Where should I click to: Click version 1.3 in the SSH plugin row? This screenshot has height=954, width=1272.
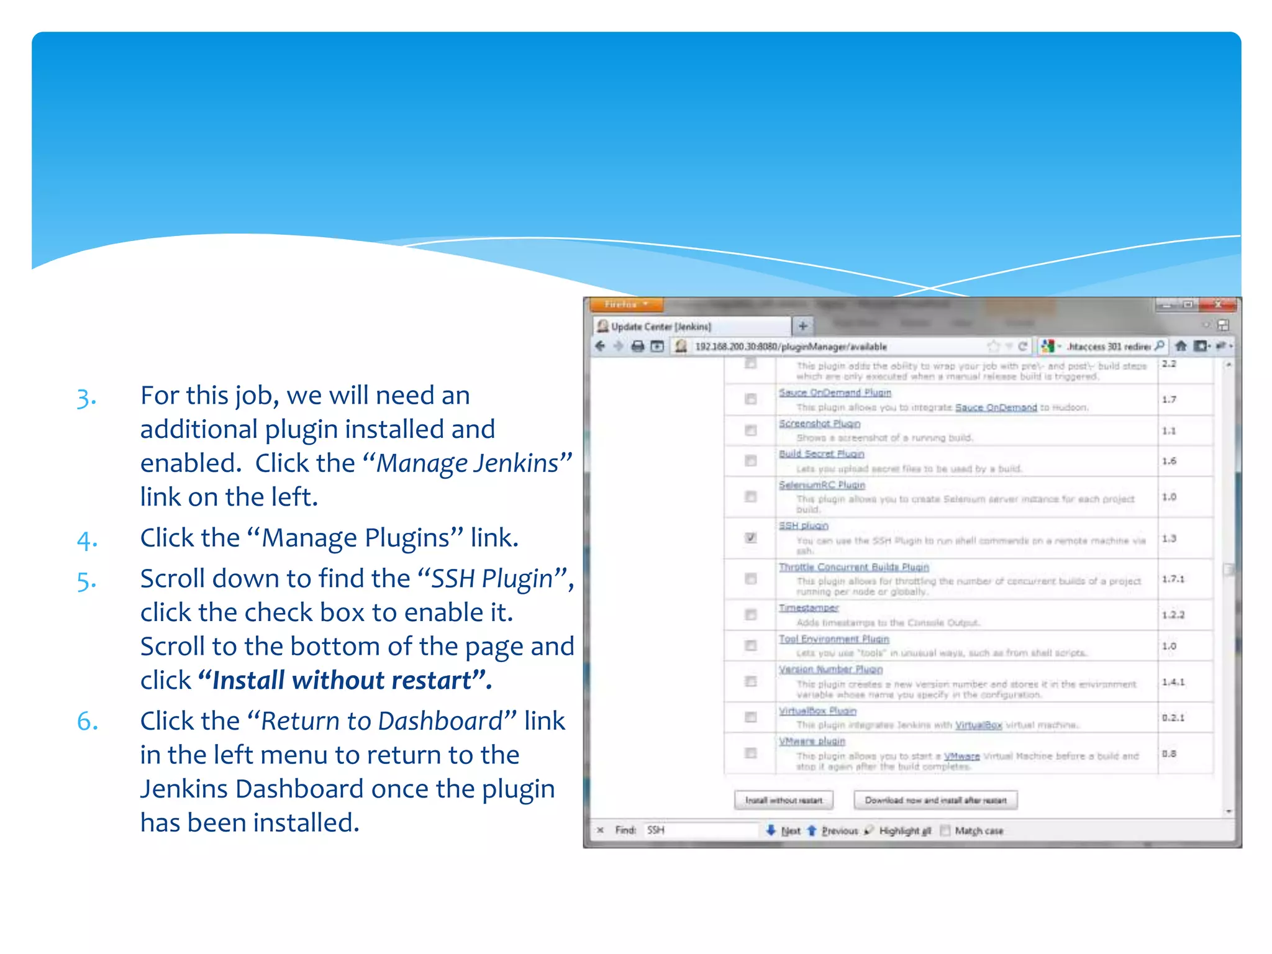tap(1169, 538)
